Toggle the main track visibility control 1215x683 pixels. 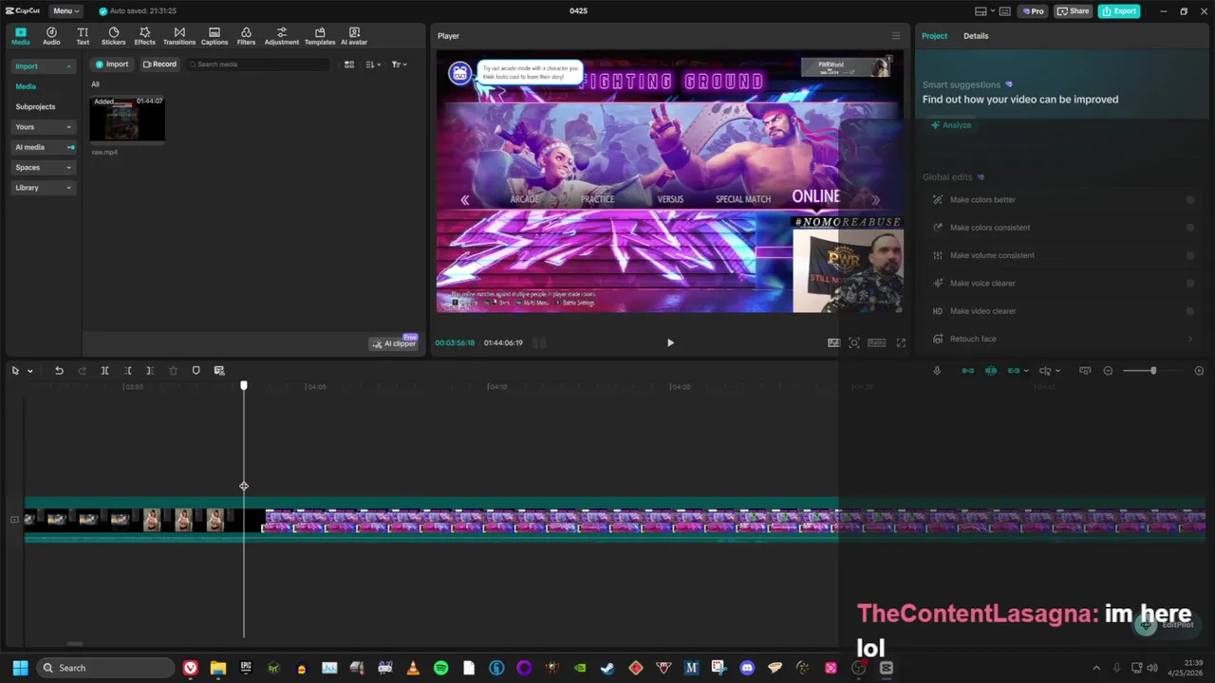[14, 520]
